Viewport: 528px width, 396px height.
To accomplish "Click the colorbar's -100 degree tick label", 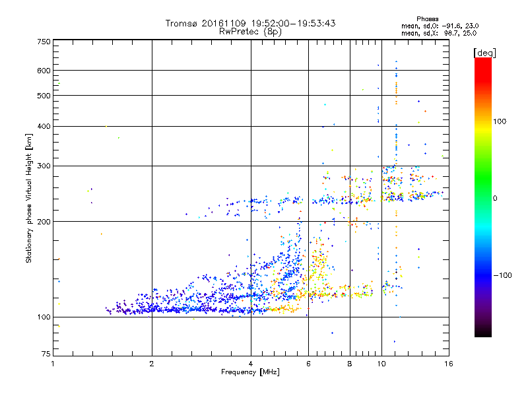I will click(x=502, y=275).
